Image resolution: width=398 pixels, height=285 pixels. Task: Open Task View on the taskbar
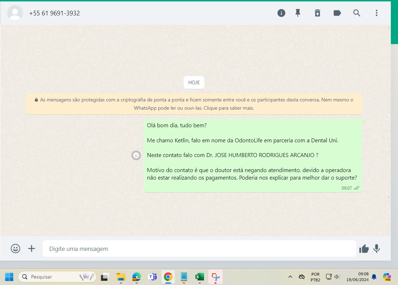105,277
